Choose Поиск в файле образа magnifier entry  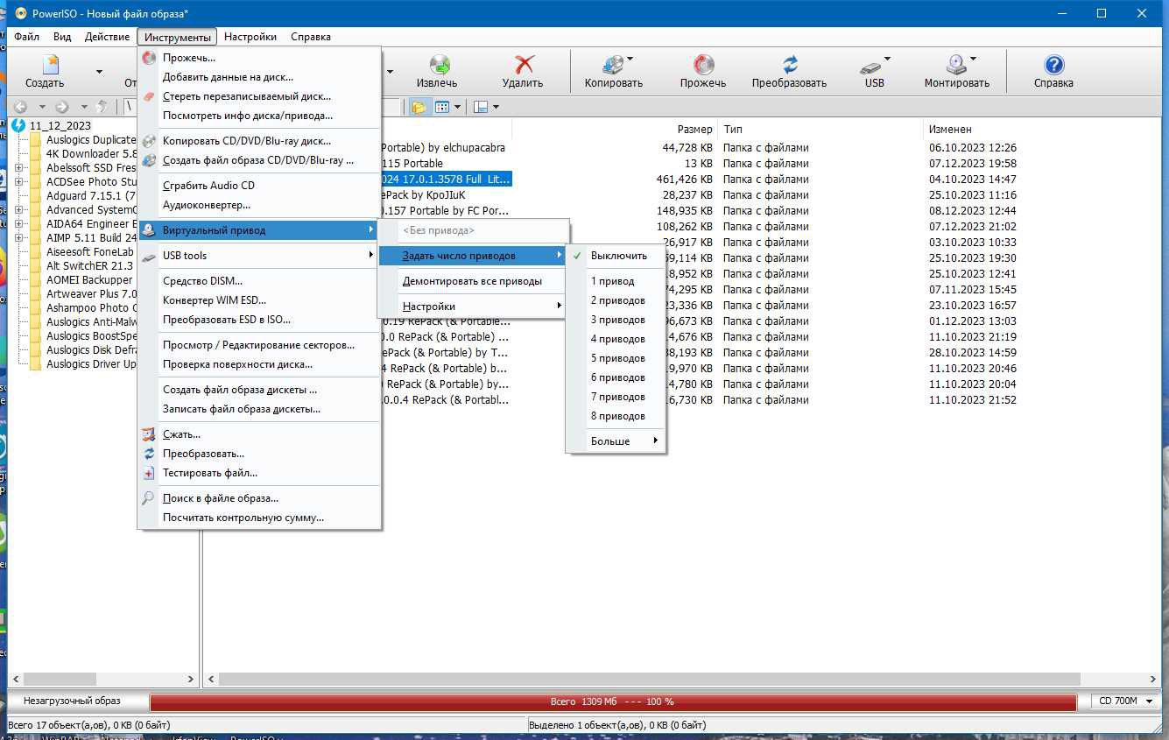(x=259, y=498)
